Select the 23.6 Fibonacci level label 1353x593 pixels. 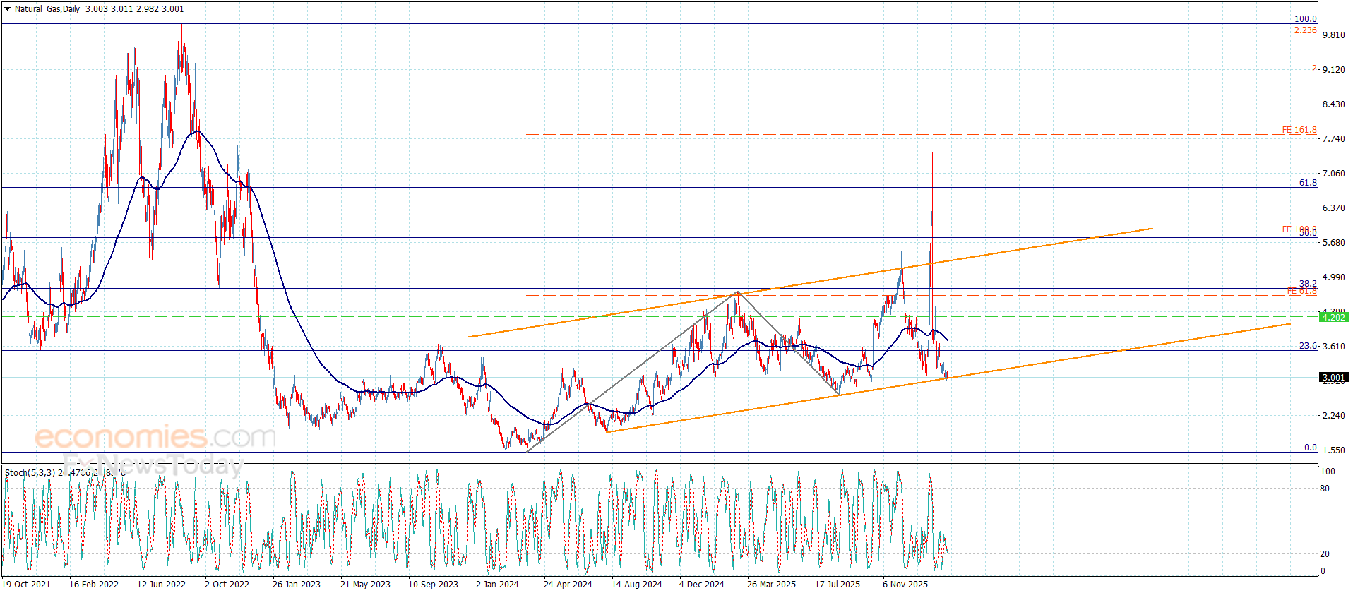pyautogui.click(x=1308, y=346)
